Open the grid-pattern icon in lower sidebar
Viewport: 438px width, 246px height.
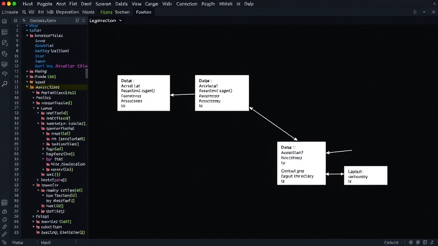point(4,202)
